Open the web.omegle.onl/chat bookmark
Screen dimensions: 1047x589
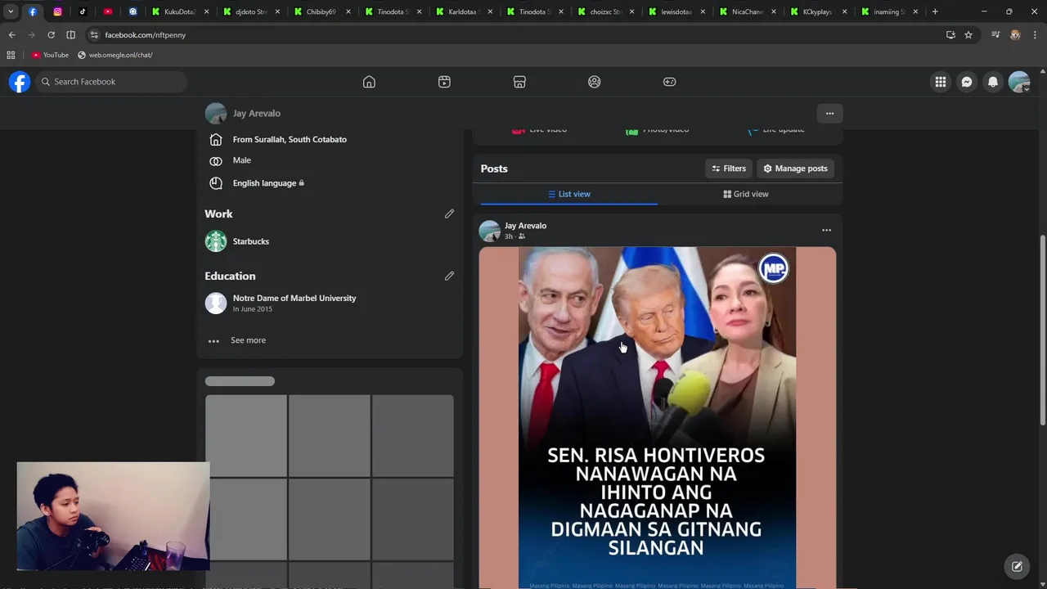pos(115,55)
